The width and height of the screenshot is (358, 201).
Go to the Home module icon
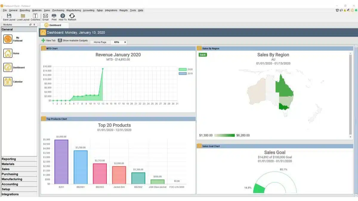click(8, 53)
